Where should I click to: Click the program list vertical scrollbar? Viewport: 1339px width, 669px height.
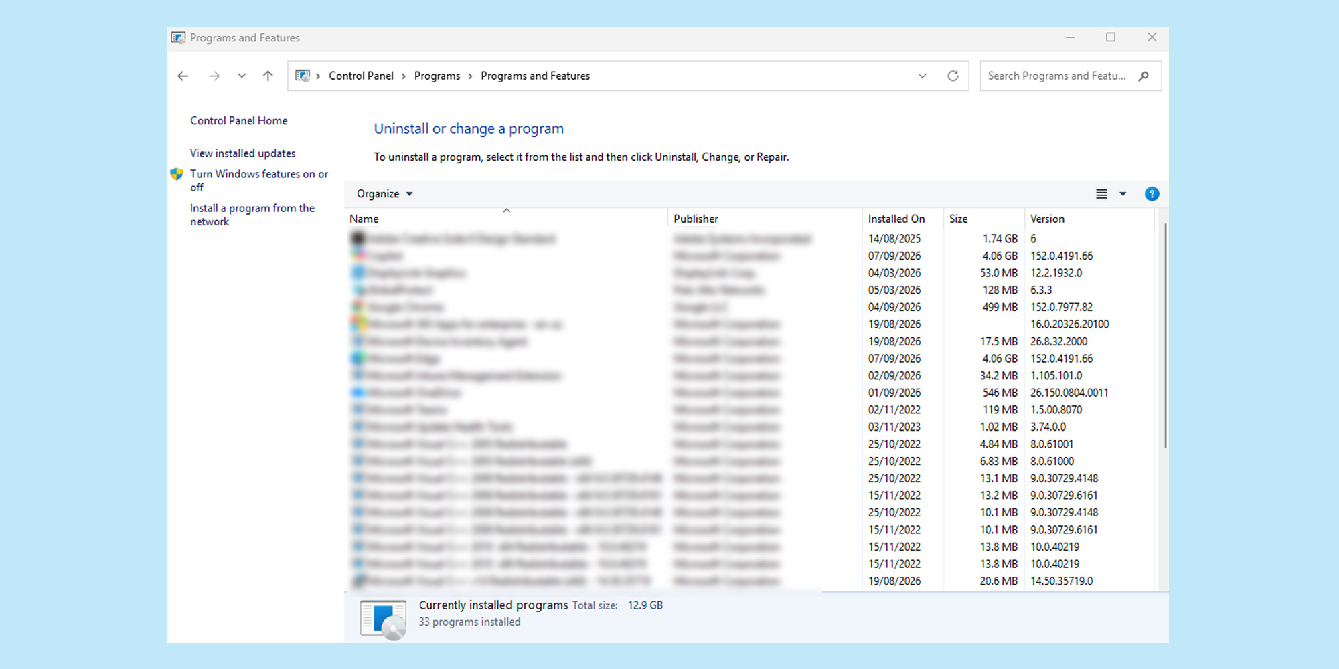coord(1165,336)
